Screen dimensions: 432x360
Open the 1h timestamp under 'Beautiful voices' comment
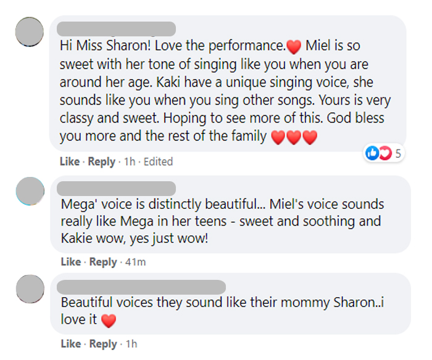coord(131,344)
